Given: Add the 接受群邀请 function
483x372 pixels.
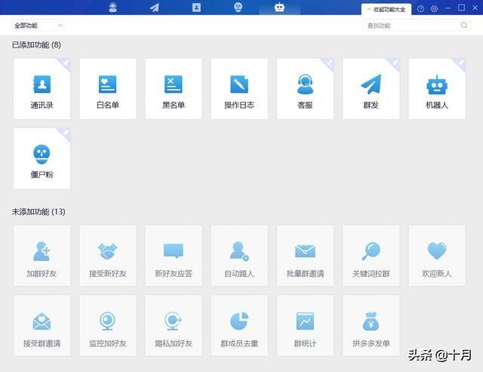Looking at the screenshot, I should [x=42, y=325].
